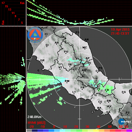Click the 21:45 CEST timestamp
The width and height of the screenshot is (132, 132).
pos(120,34)
